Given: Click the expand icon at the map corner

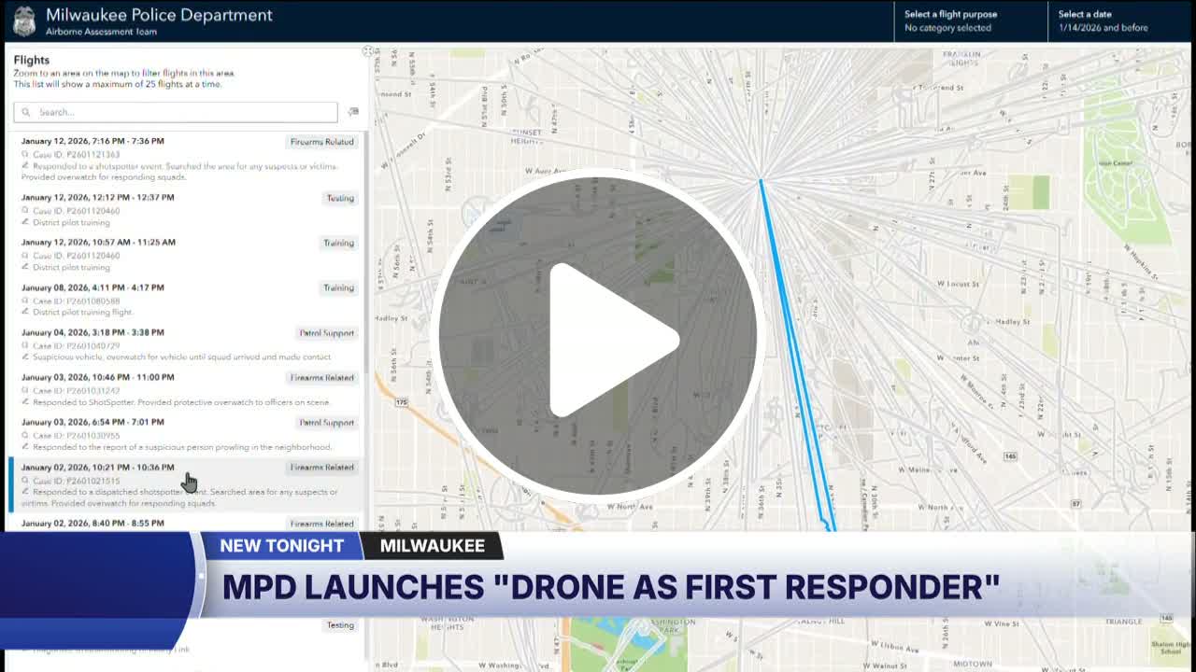Looking at the screenshot, I should pyautogui.click(x=367, y=51).
